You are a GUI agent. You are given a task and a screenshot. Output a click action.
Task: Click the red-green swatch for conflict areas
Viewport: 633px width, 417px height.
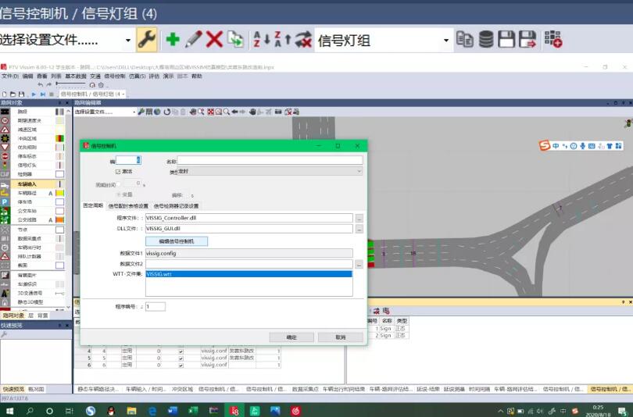coord(59,138)
